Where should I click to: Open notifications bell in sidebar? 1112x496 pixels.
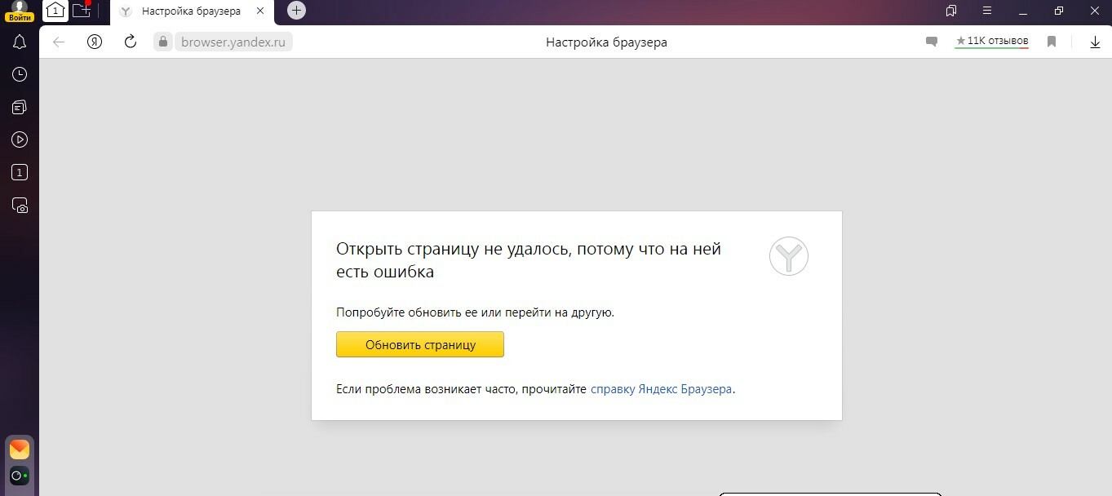pyautogui.click(x=20, y=42)
